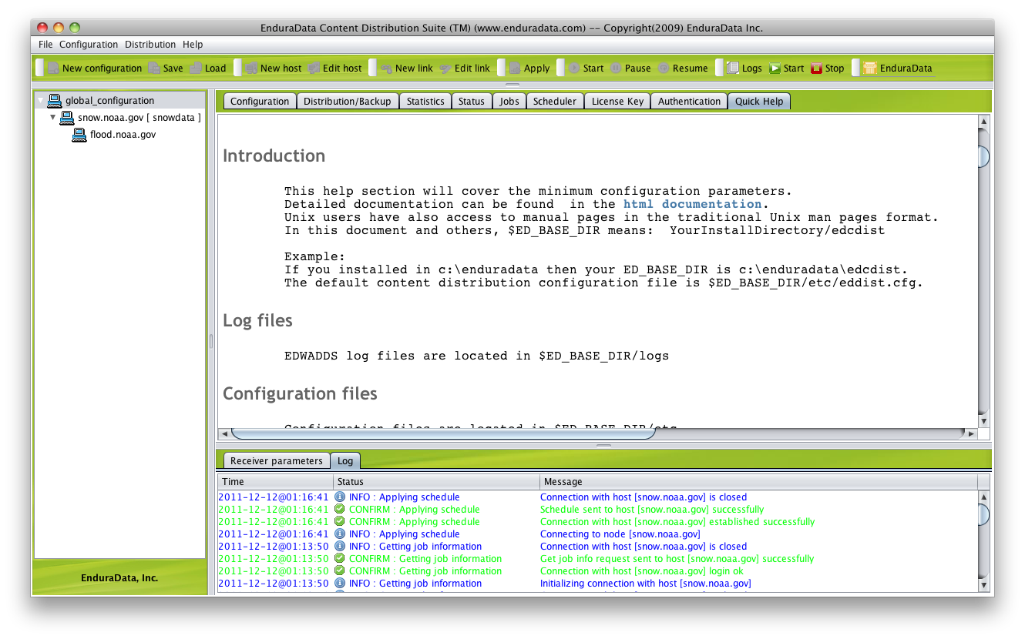Click 'Get job info request sent' log message

tap(677, 558)
